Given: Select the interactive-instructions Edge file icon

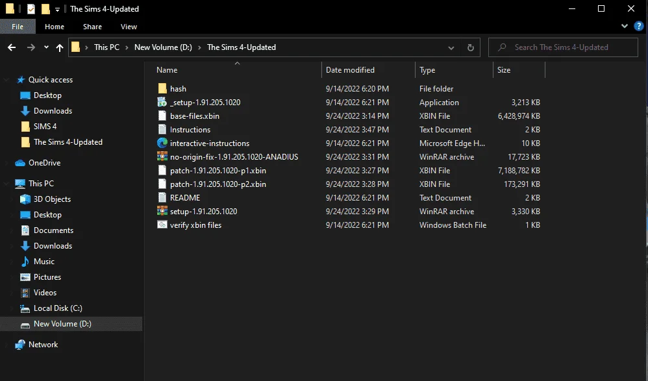Looking at the screenshot, I should [x=162, y=143].
